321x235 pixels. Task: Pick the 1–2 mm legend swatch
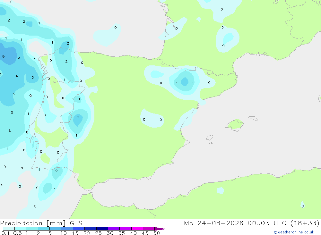pos(32,229)
